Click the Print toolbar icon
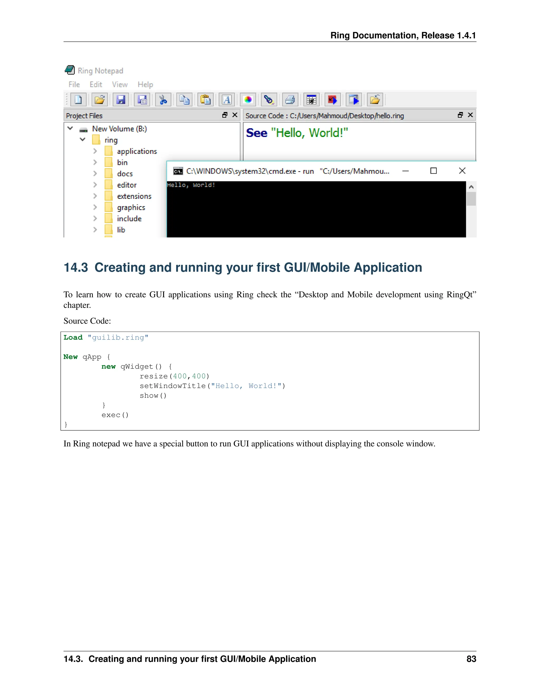Screen dimensions: 540x699 coord(290,100)
